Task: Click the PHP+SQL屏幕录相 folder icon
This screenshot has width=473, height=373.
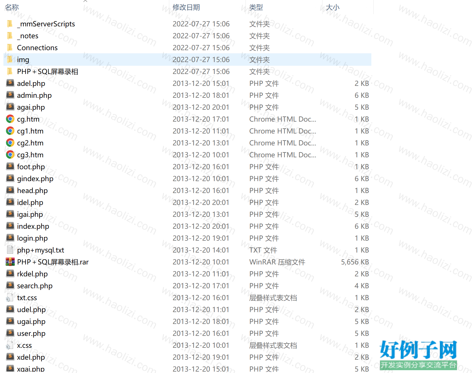Action: click(10, 71)
